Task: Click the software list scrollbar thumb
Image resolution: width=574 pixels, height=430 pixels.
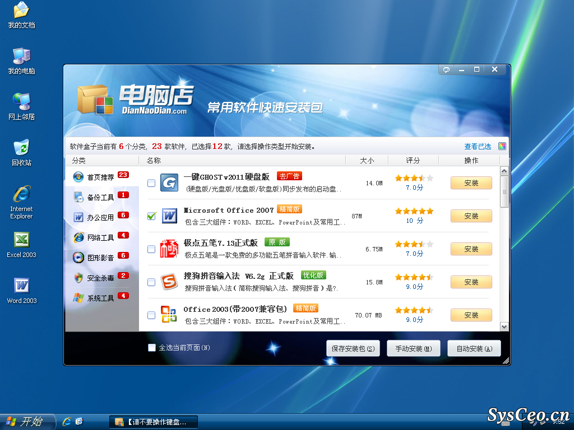Action: pyautogui.click(x=504, y=191)
